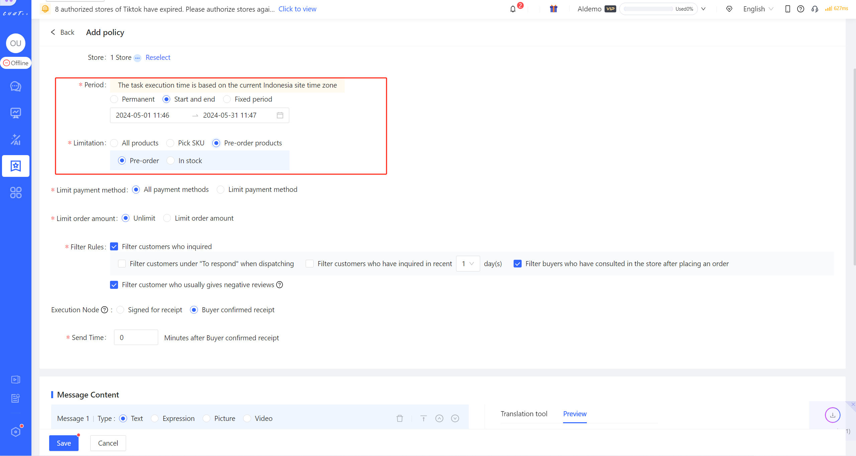The image size is (856, 456).
Task: Open the English language dropdown
Action: tap(758, 9)
